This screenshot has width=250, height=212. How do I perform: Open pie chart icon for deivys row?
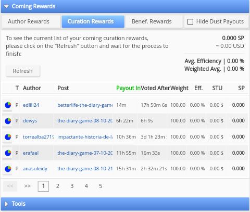pos(8,121)
